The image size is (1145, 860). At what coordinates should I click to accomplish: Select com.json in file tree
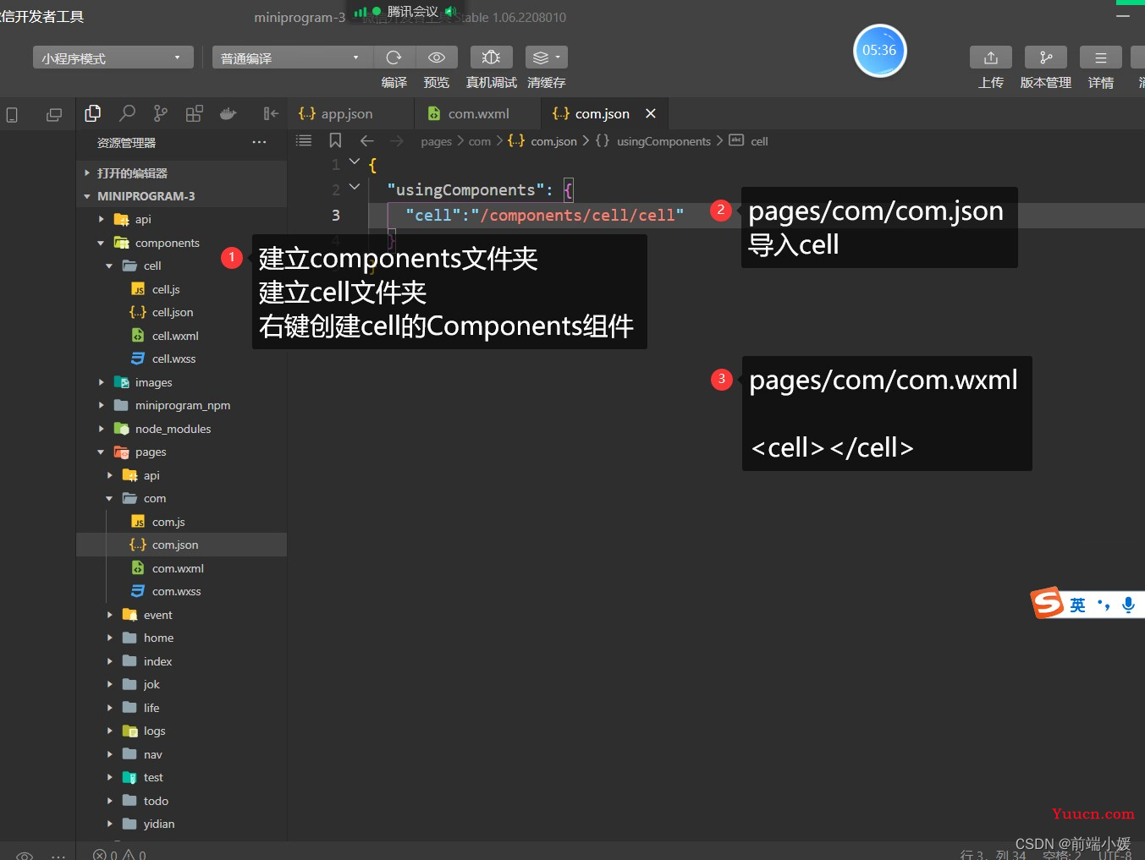[x=181, y=545]
